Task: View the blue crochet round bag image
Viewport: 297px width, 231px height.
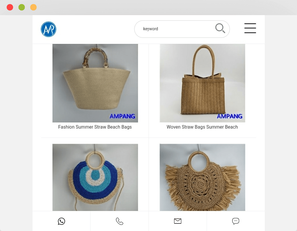Action: click(x=95, y=177)
